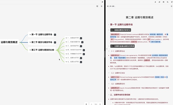Pin the right document pane
This screenshot has width=173, height=105.
click(x=172, y=2)
